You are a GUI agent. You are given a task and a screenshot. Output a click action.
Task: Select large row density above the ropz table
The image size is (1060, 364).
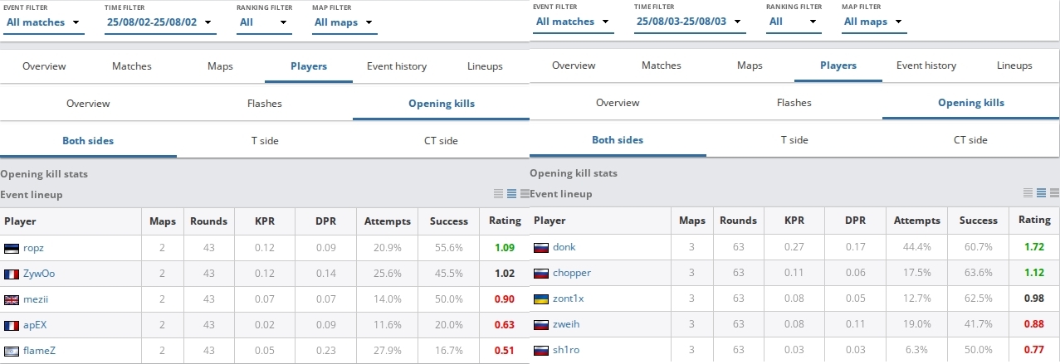click(x=525, y=193)
